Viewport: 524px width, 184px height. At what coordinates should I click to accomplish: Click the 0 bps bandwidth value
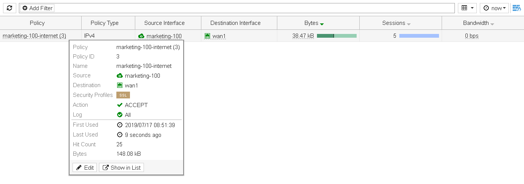point(472,36)
